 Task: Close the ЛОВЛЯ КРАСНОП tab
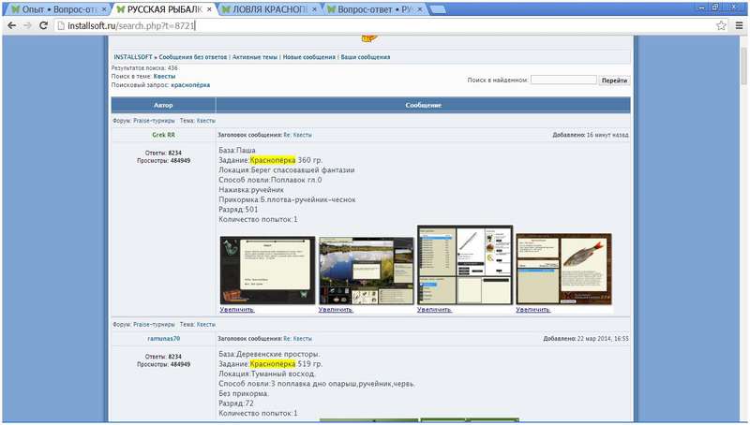click(x=314, y=9)
